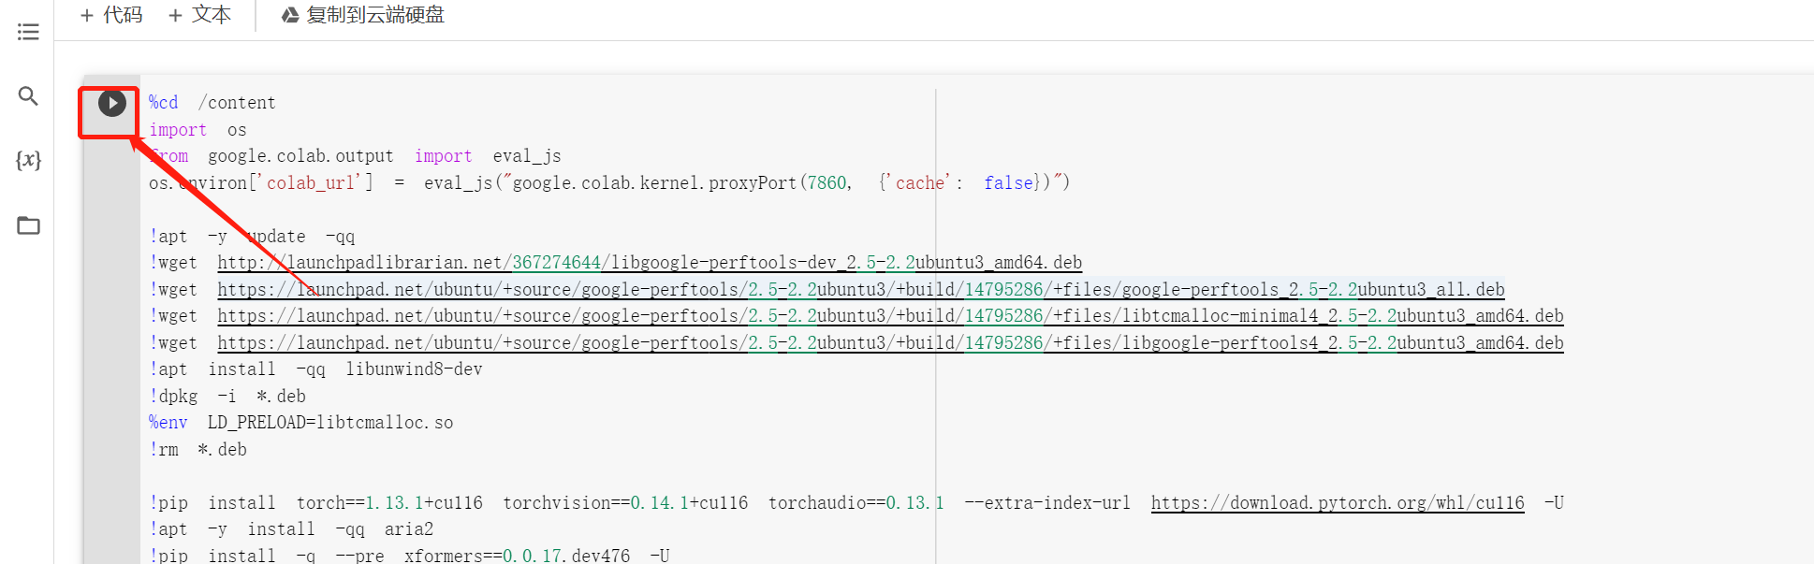
Task: Click the proxyPort 7860 number in code
Action: [x=827, y=183]
